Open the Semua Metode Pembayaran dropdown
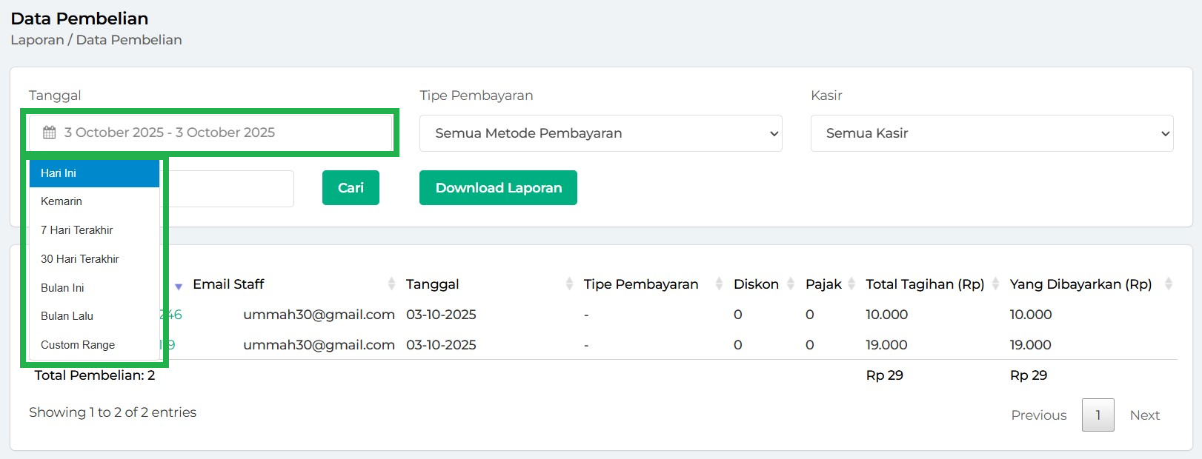 coord(600,133)
